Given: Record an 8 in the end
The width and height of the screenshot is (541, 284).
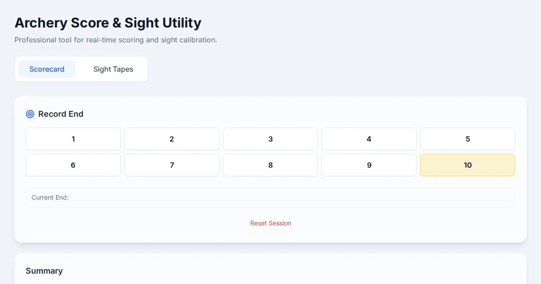Looking at the screenshot, I should (270, 165).
